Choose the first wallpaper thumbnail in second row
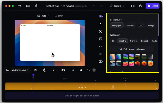Viewport: 163px width, 103px height. pyautogui.click(x=112, y=63)
